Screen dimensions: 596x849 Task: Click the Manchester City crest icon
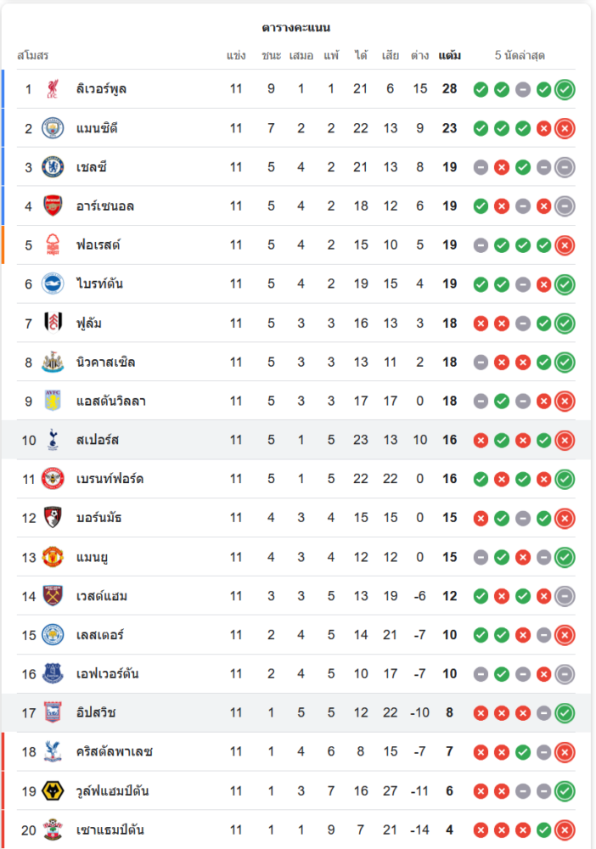(53, 128)
